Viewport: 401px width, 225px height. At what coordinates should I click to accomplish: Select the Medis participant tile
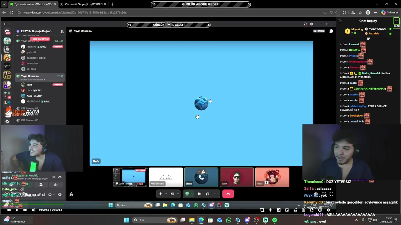click(201, 177)
